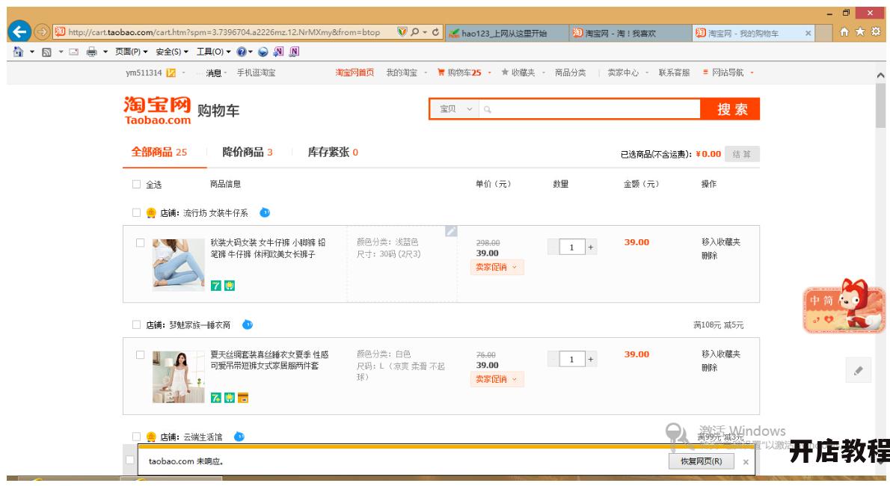This screenshot has height=486, width=890.
Task: Open the 页面(P) dropdown menu
Action: (x=131, y=52)
